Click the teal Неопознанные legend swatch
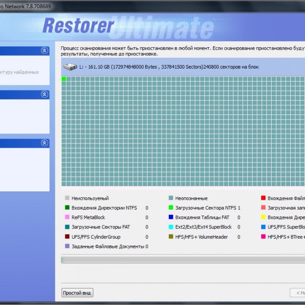The height and width of the screenshot is (305, 305). coord(171,198)
